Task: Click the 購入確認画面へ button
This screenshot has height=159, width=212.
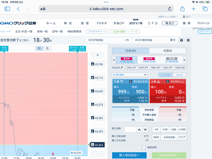Action: point(129,155)
